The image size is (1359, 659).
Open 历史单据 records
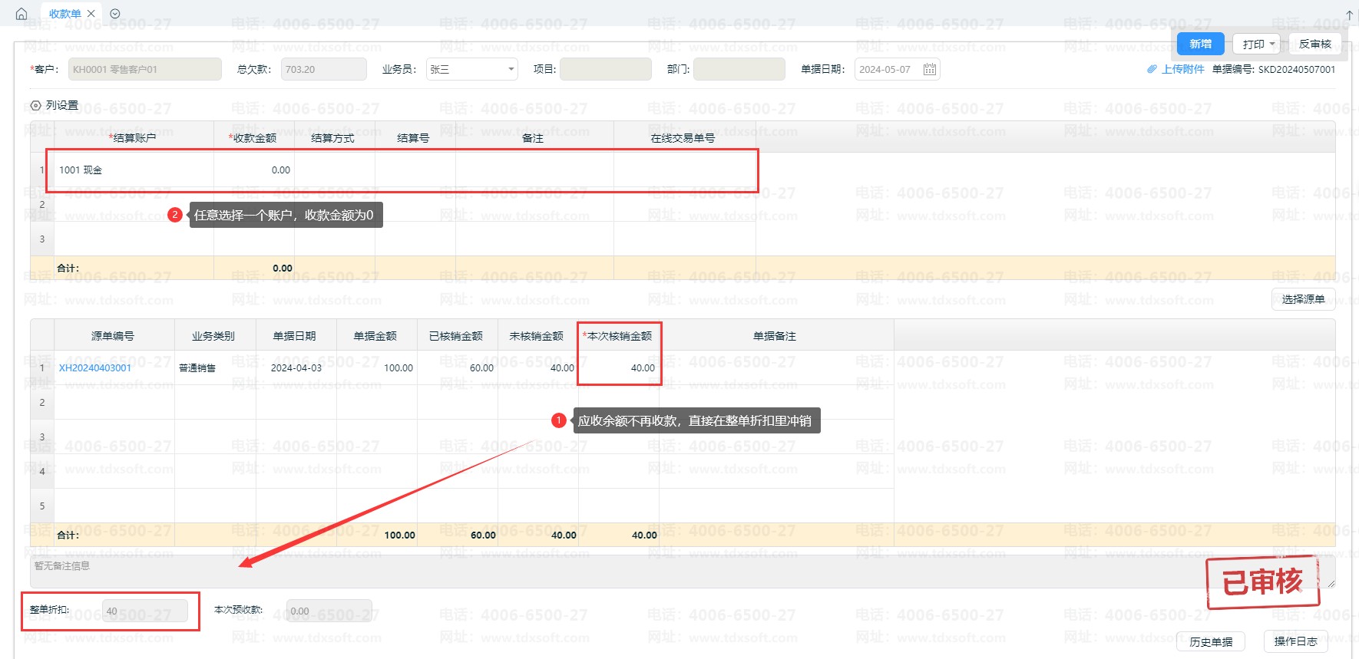coord(1211,642)
